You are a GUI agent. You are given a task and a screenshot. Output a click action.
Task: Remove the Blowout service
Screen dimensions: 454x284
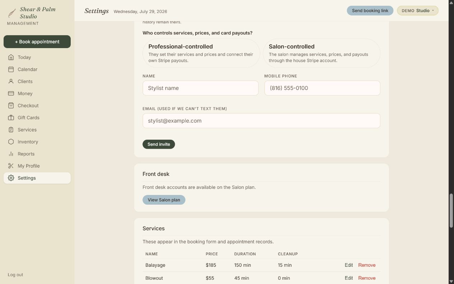367,278
